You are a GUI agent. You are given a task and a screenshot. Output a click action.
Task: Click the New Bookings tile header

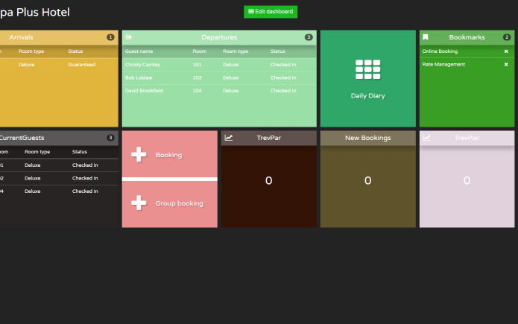click(x=367, y=138)
